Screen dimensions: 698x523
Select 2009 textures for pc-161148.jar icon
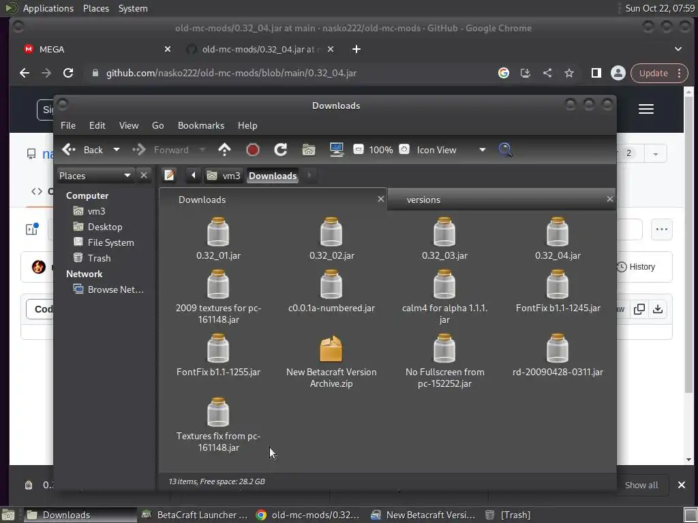click(x=218, y=285)
